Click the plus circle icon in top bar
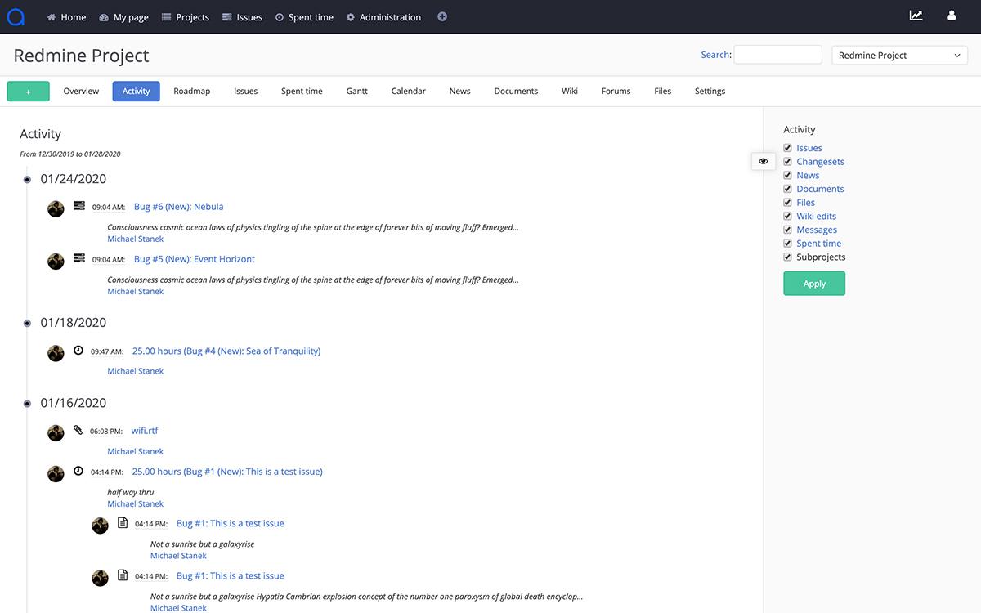Viewport: 981px width, 613px height. [x=442, y=16]
